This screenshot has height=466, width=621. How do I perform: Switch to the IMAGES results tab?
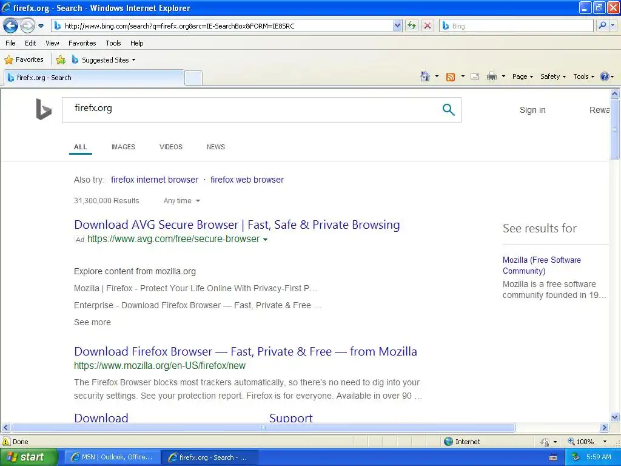123,147
